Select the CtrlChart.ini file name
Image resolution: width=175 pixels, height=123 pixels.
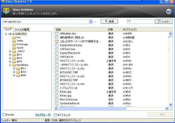pyautogui.click(x=67, y=57)
